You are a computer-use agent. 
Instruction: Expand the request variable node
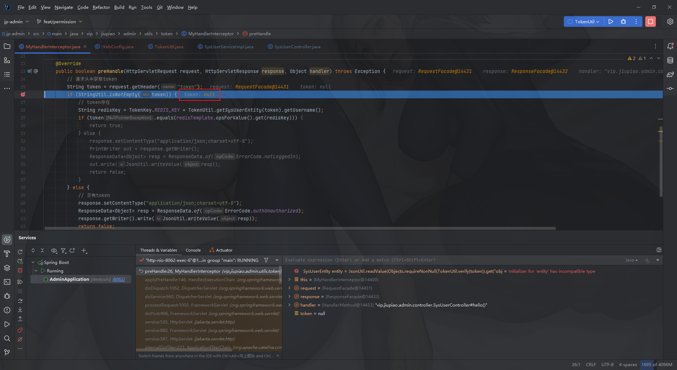[289, 288]
